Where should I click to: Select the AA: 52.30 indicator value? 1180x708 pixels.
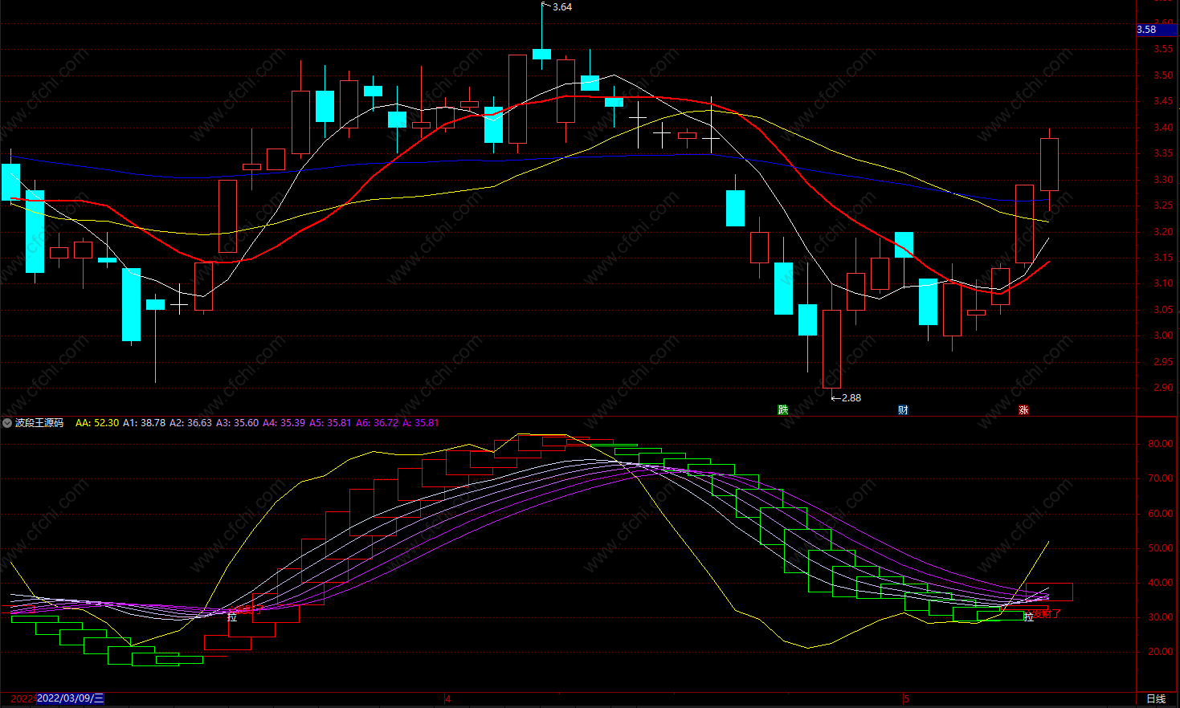coord(97,423)
